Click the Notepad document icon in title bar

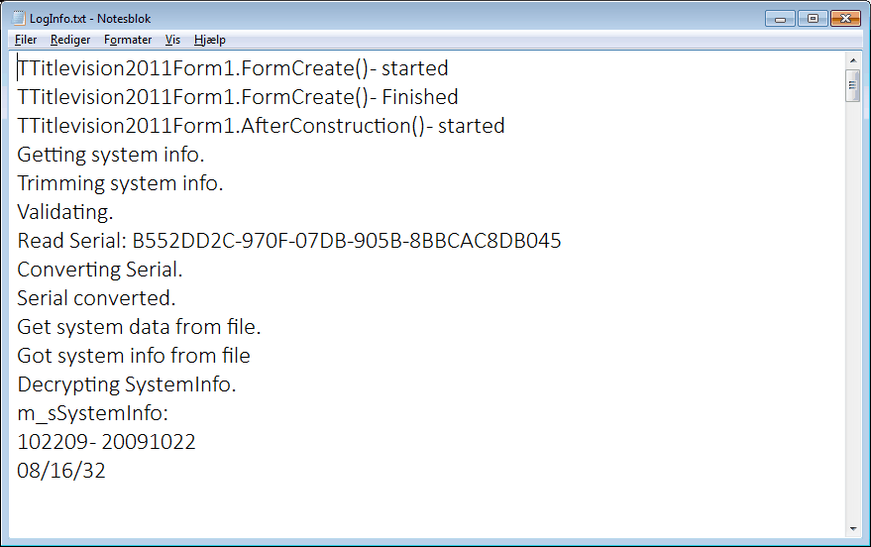(x=19, y=18)
